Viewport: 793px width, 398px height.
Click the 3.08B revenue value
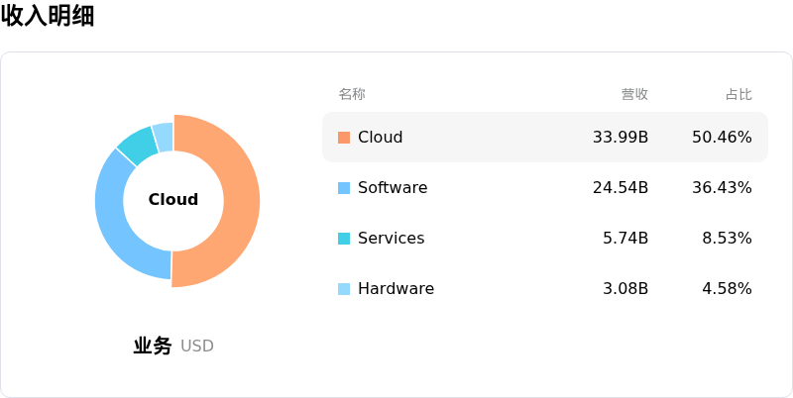pos(625,288)
